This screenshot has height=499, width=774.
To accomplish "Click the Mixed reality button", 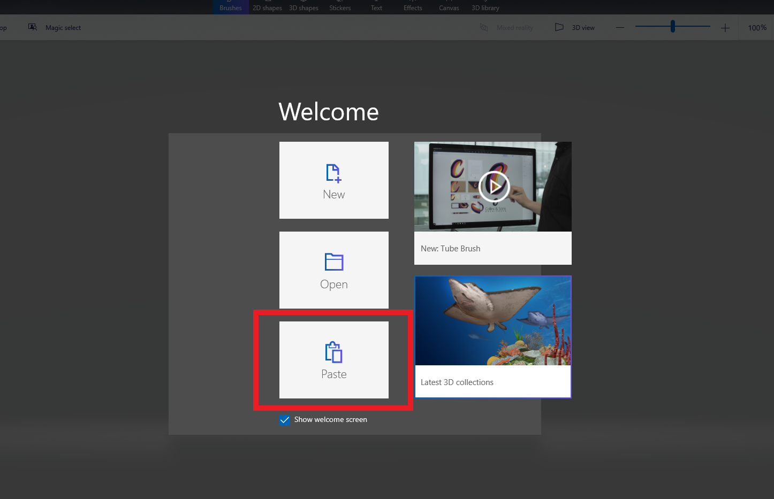I will click(507, 27).
